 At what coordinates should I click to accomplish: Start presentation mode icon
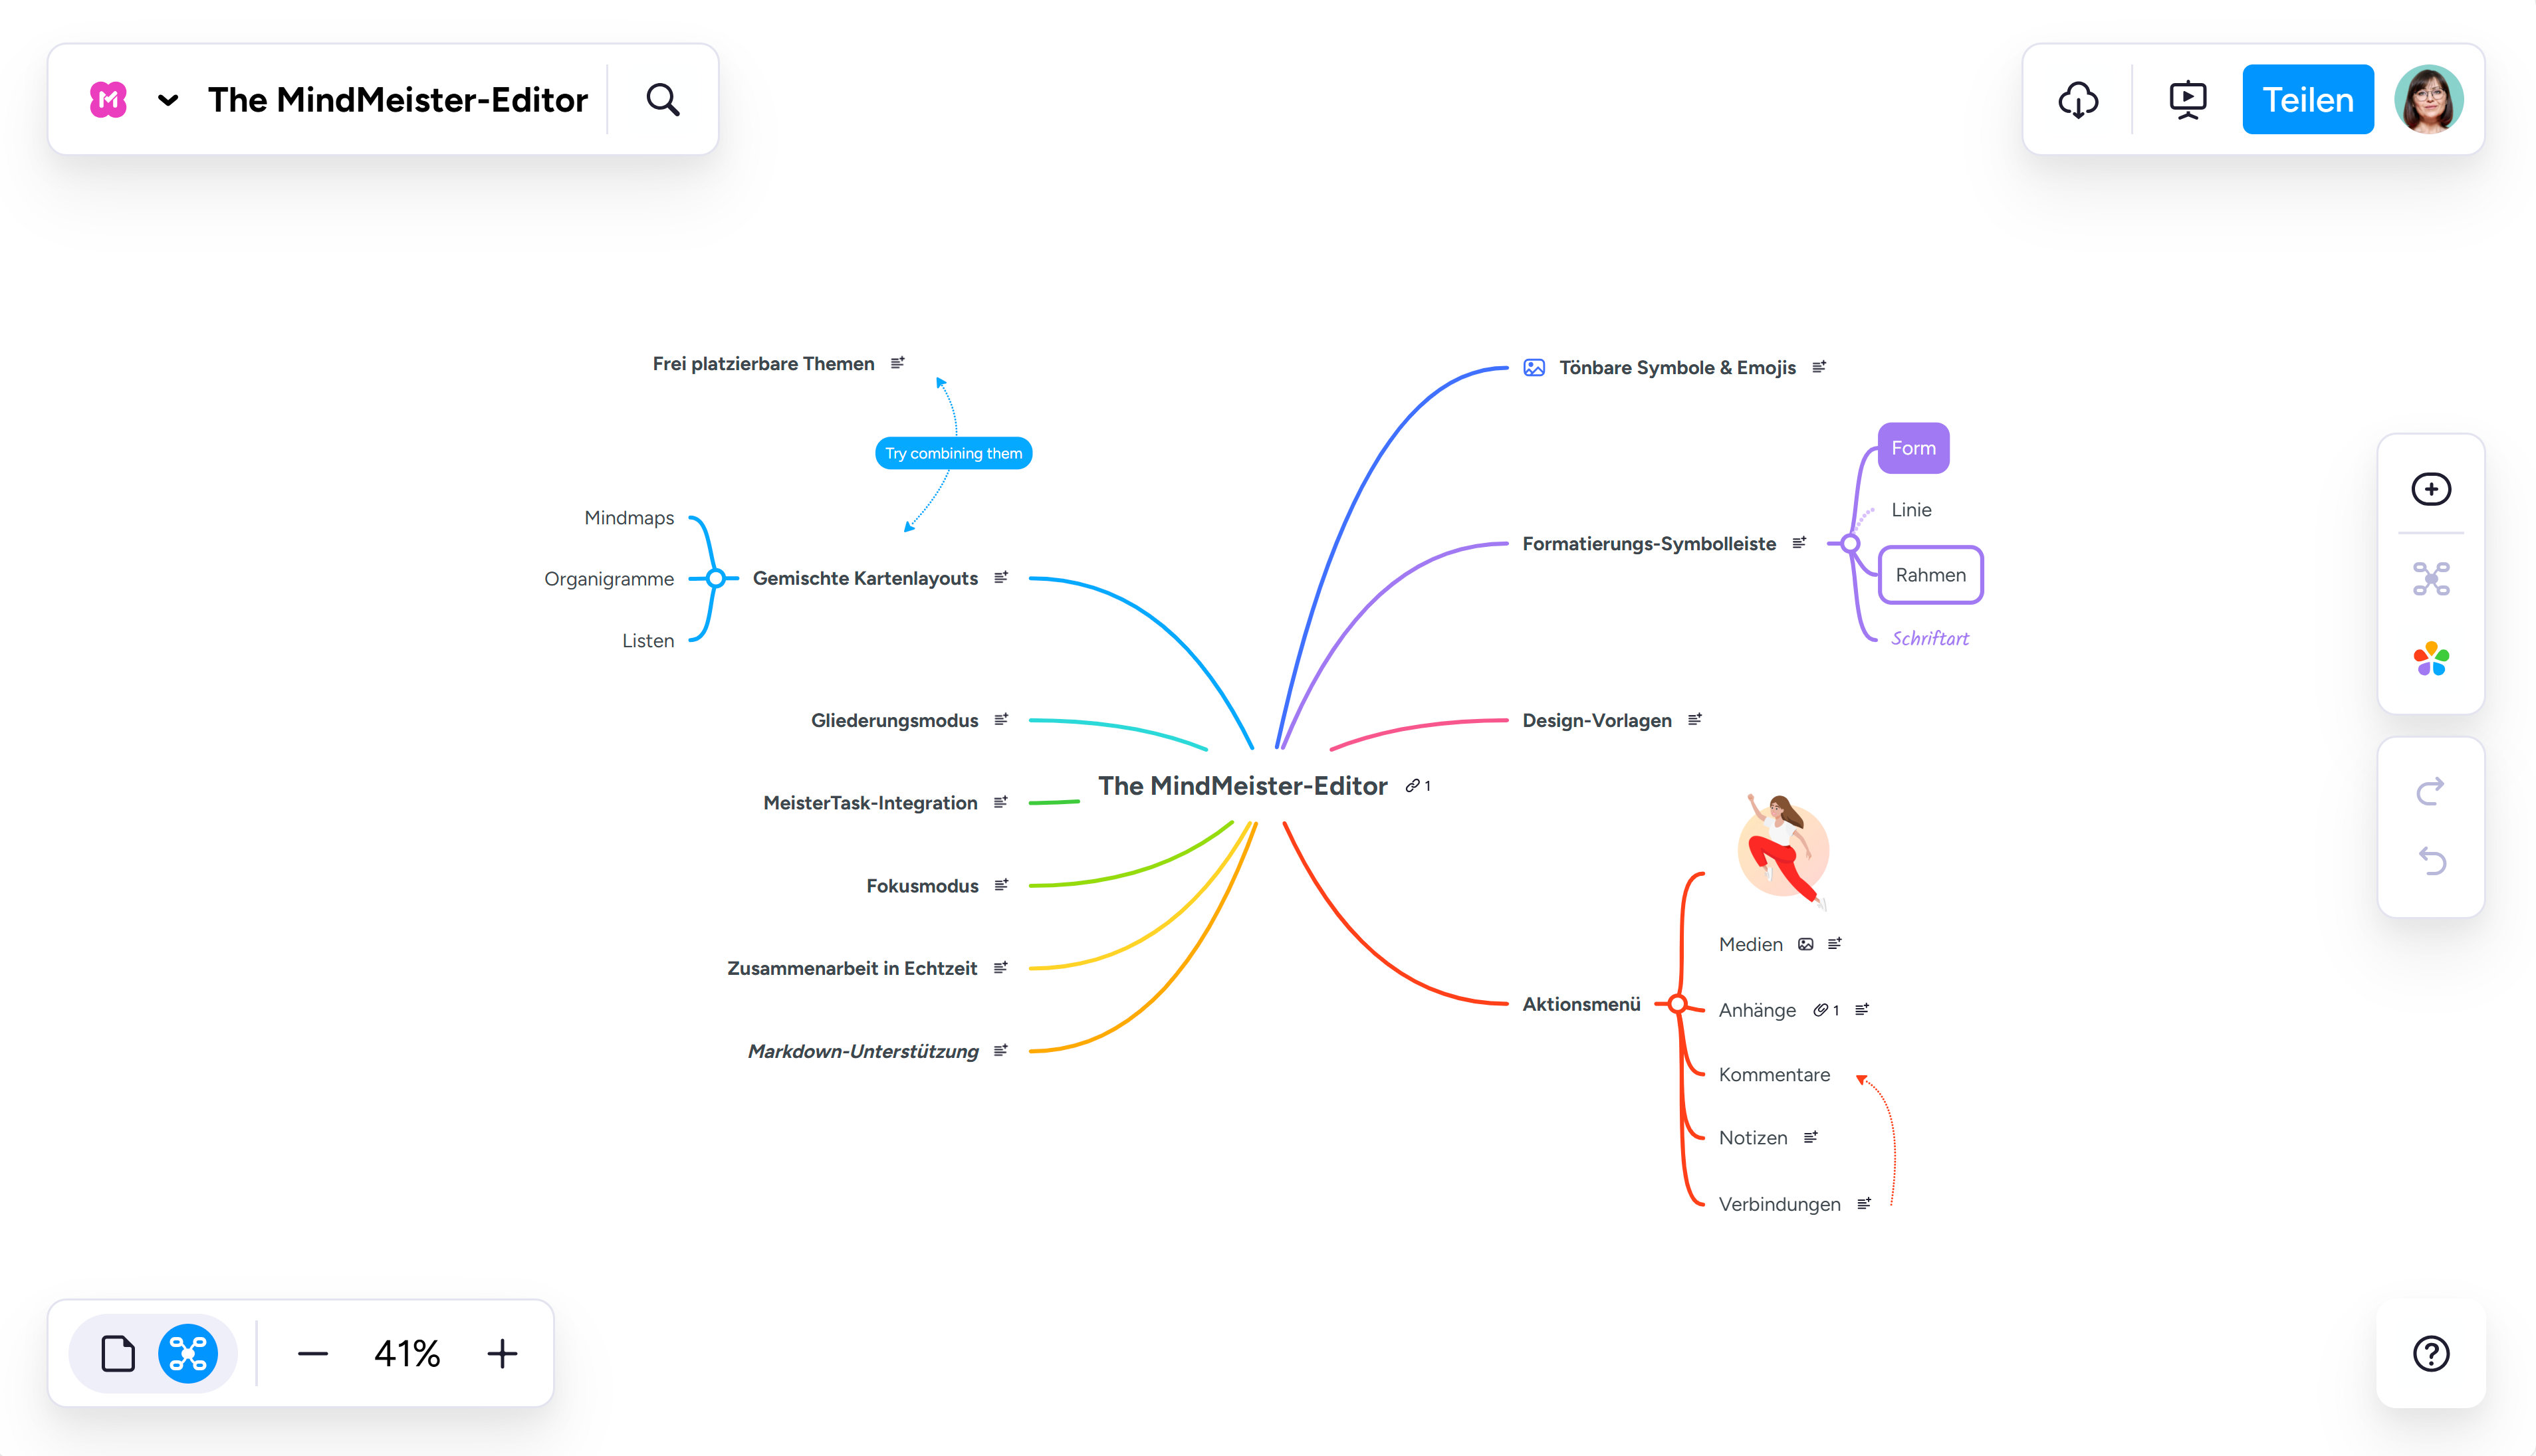[2188, 99]
